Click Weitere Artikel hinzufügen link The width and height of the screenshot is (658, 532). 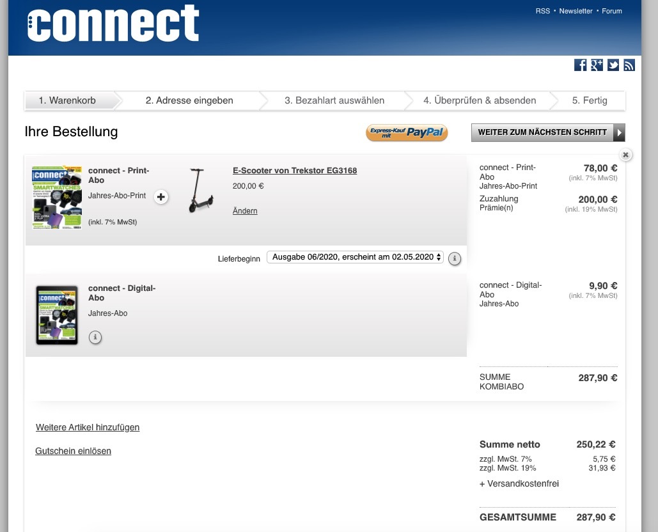(88, 427)
